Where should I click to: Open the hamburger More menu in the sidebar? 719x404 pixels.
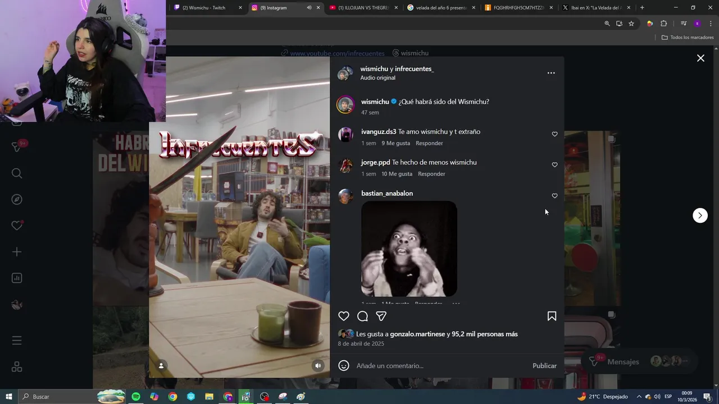pos(17,341)
